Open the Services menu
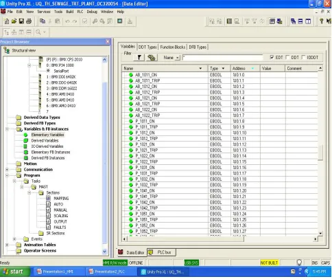 [x=44, y=12]
